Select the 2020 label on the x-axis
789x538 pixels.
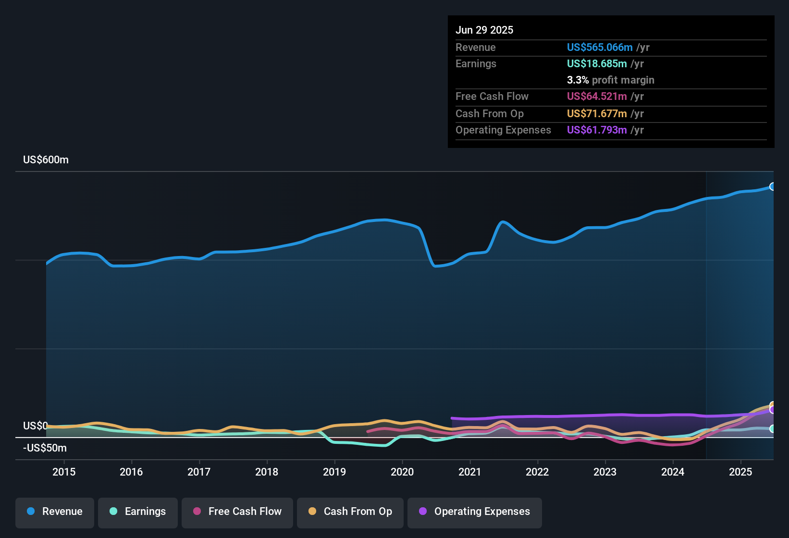click(403, 472)
